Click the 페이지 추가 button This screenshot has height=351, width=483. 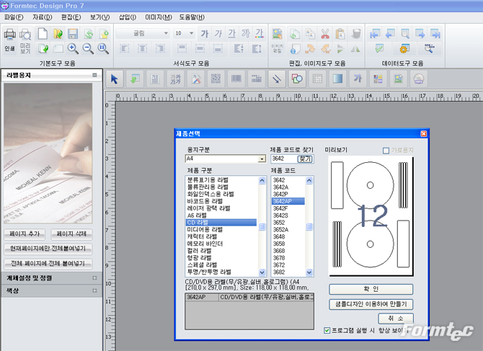[x=25, y=234]
